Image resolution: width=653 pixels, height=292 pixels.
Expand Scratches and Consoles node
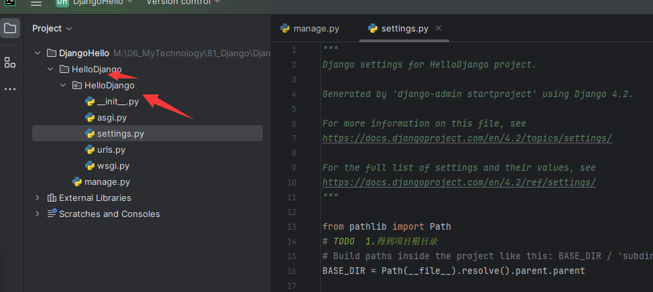point(38,214)
